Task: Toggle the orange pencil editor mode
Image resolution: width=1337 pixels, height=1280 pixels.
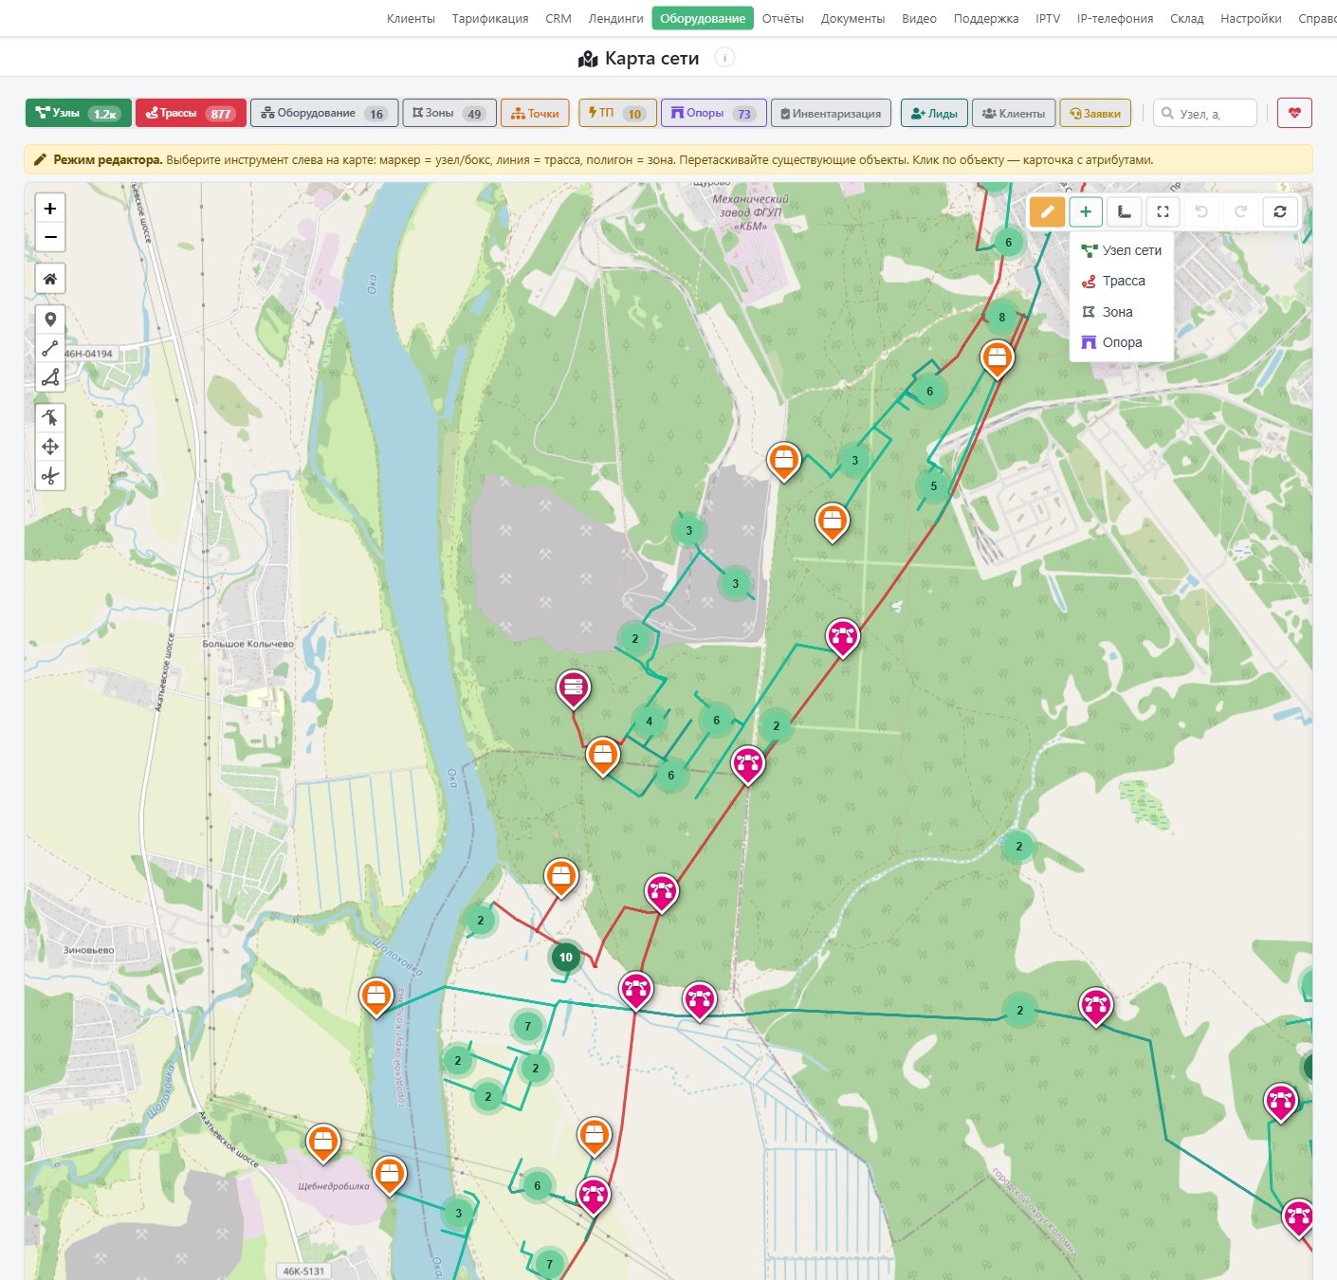Action: click(x=1047, y=211)
